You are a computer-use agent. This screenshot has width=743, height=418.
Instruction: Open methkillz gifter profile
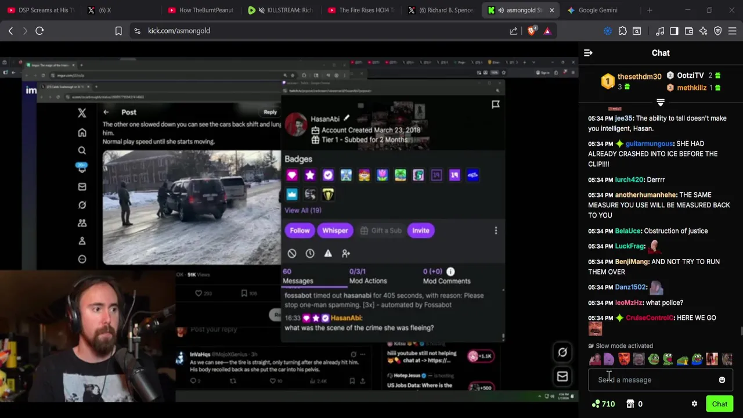[691, 88]
